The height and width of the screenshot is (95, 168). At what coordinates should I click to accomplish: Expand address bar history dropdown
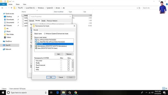click(x=137, y=8)
